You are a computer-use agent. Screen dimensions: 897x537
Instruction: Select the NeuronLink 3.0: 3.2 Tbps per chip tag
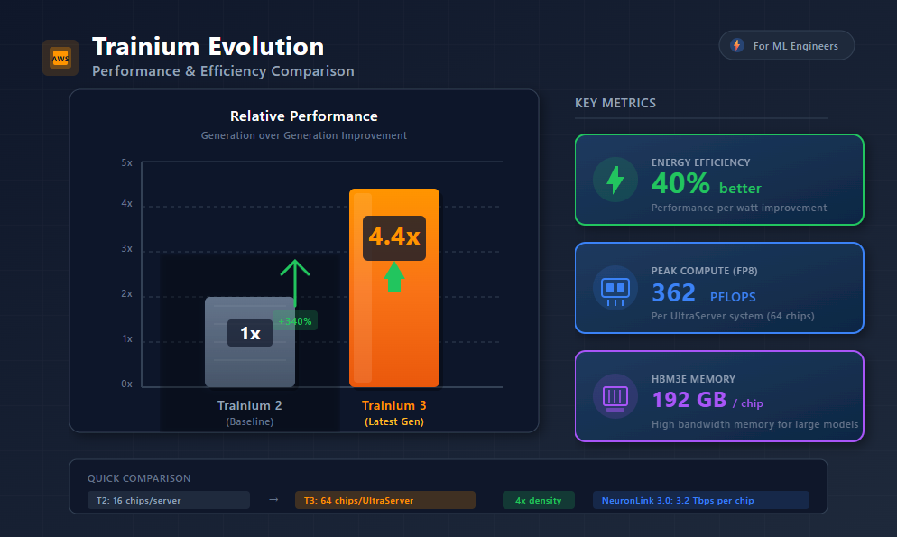pyautogui.click(x=701, y=500)
